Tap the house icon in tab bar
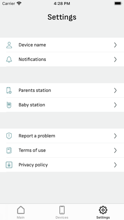This screenshot has height=220, width=124. [x=21, y=210]
